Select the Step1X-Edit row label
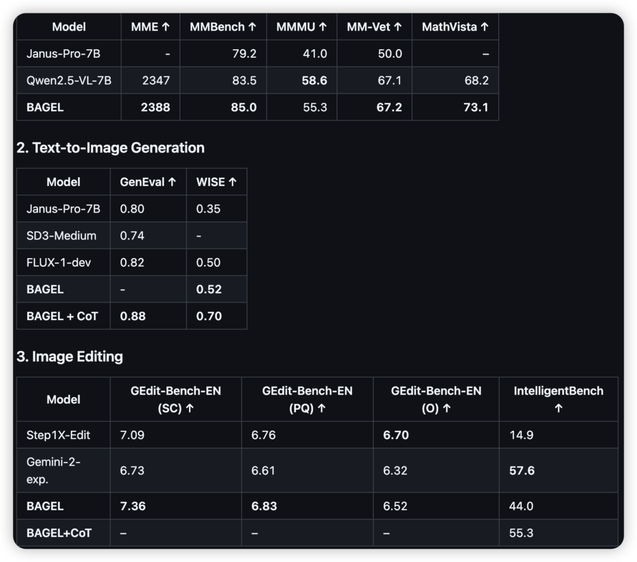637x562 pixels. (58, 435)
